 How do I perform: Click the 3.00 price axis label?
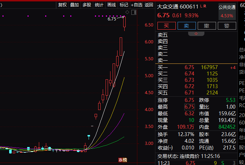[149, 143]
